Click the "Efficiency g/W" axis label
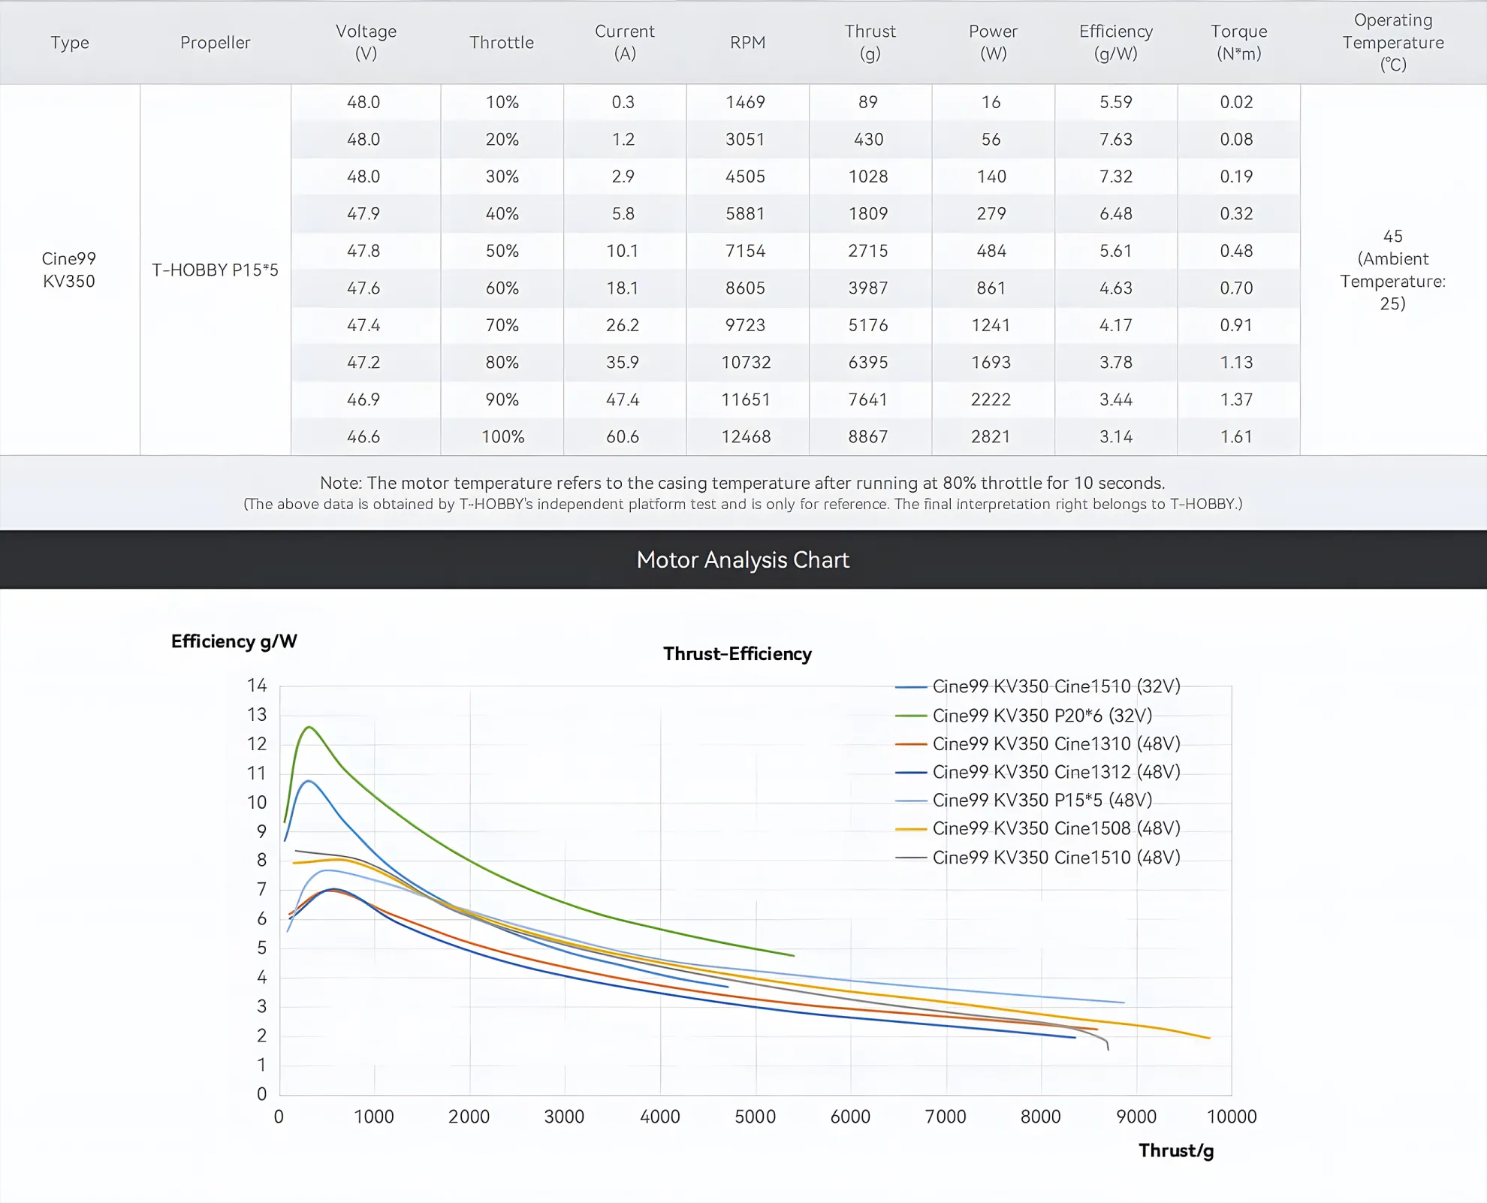1487x1203 pixels. pos(234,642)
